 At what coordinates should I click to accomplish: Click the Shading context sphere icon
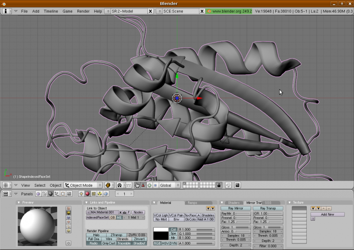pos(50,194)
